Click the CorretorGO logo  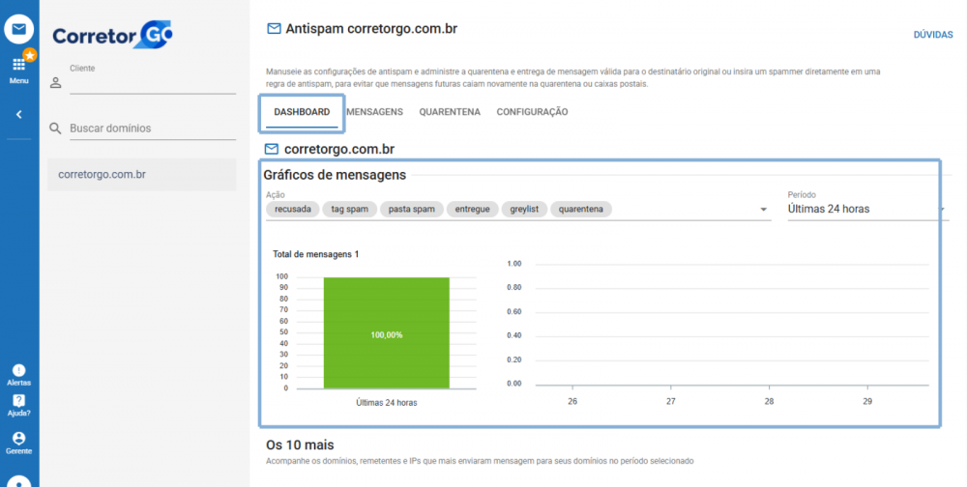coord(112,35)
